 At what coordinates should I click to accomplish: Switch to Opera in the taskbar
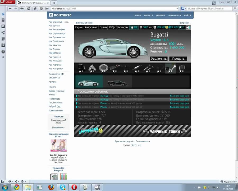pos(74,187)
